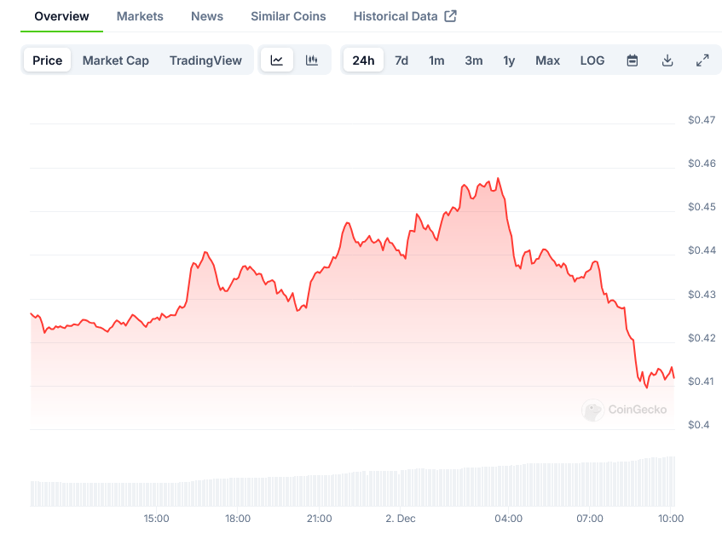Set time range to 1y
This screenshot has height=545, width=722.
click(x=509, y=60)
